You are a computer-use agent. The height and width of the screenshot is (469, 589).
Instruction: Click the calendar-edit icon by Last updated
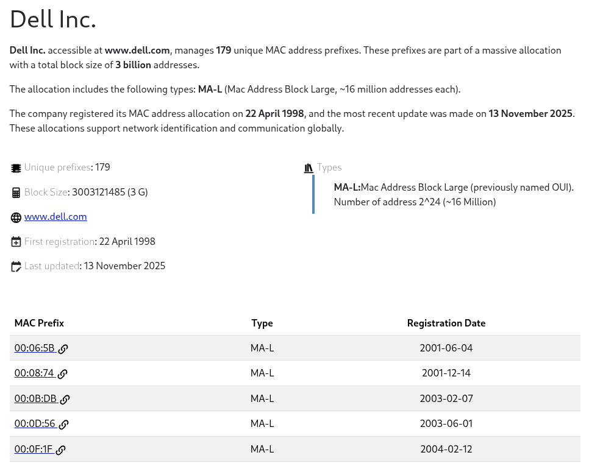[16, 267]
